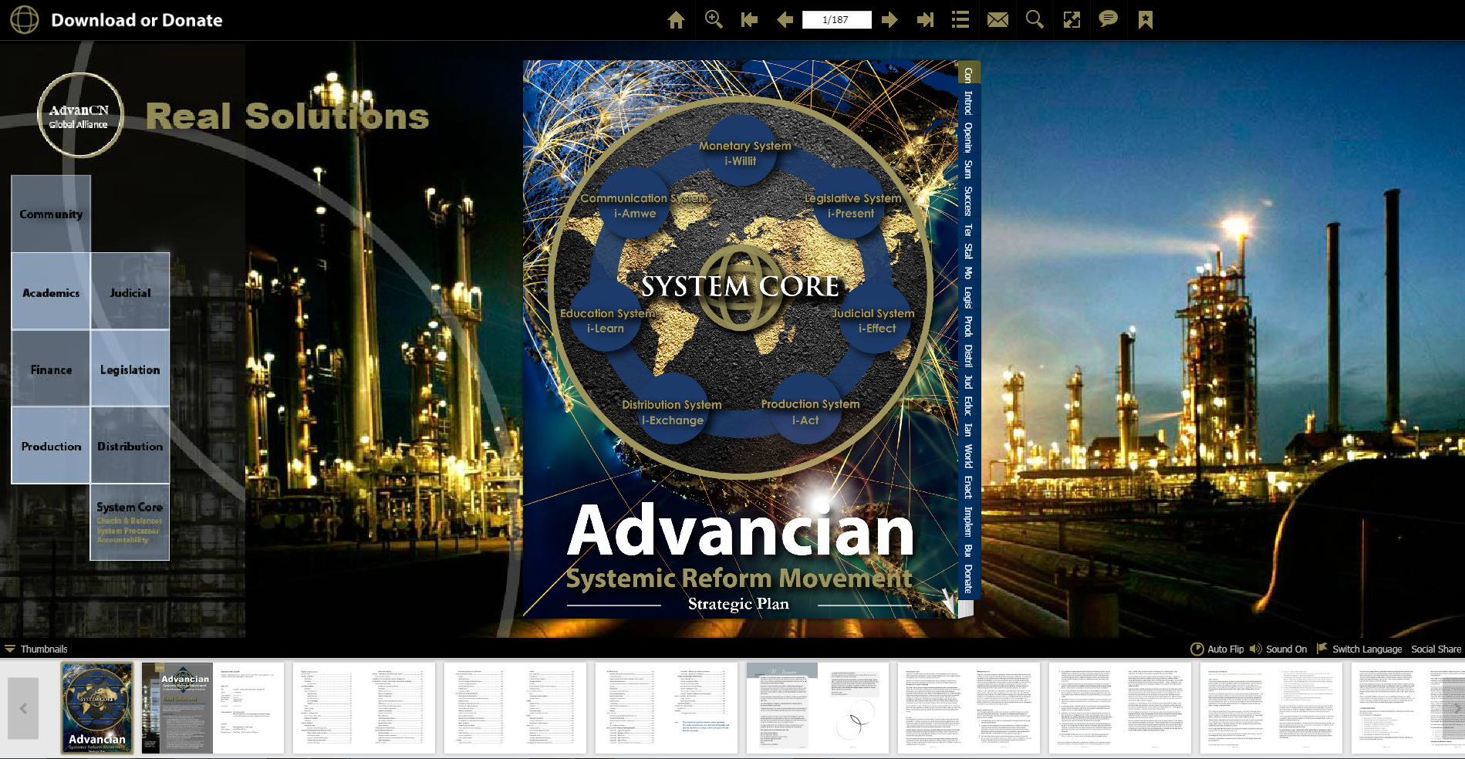Collapse the Thumbnails panel
Image resolution: width=1465 pixels, height=759 pixels.
(x=36, y=649)
